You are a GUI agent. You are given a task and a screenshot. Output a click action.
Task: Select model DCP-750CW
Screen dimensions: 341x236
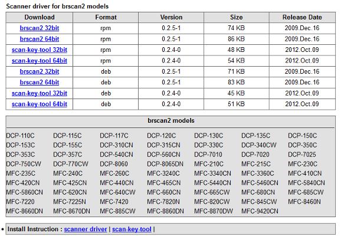point(24,164)
